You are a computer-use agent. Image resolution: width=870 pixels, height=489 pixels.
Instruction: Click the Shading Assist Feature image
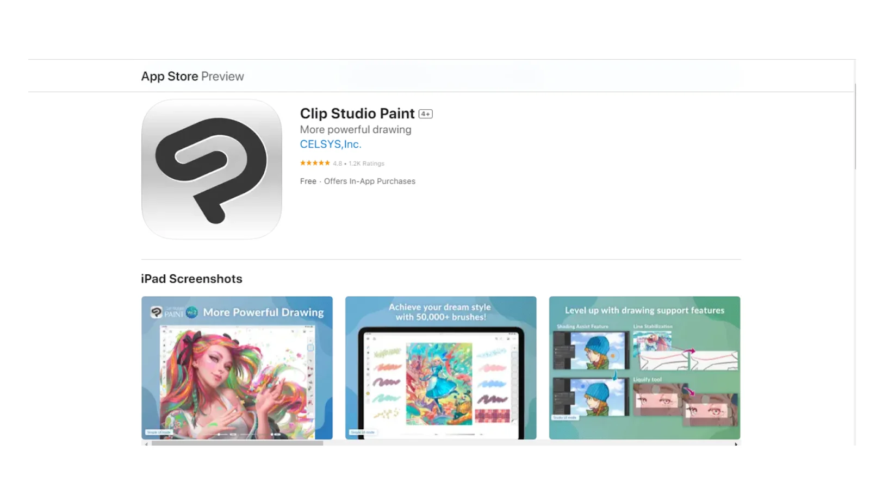tap(591, 350)
